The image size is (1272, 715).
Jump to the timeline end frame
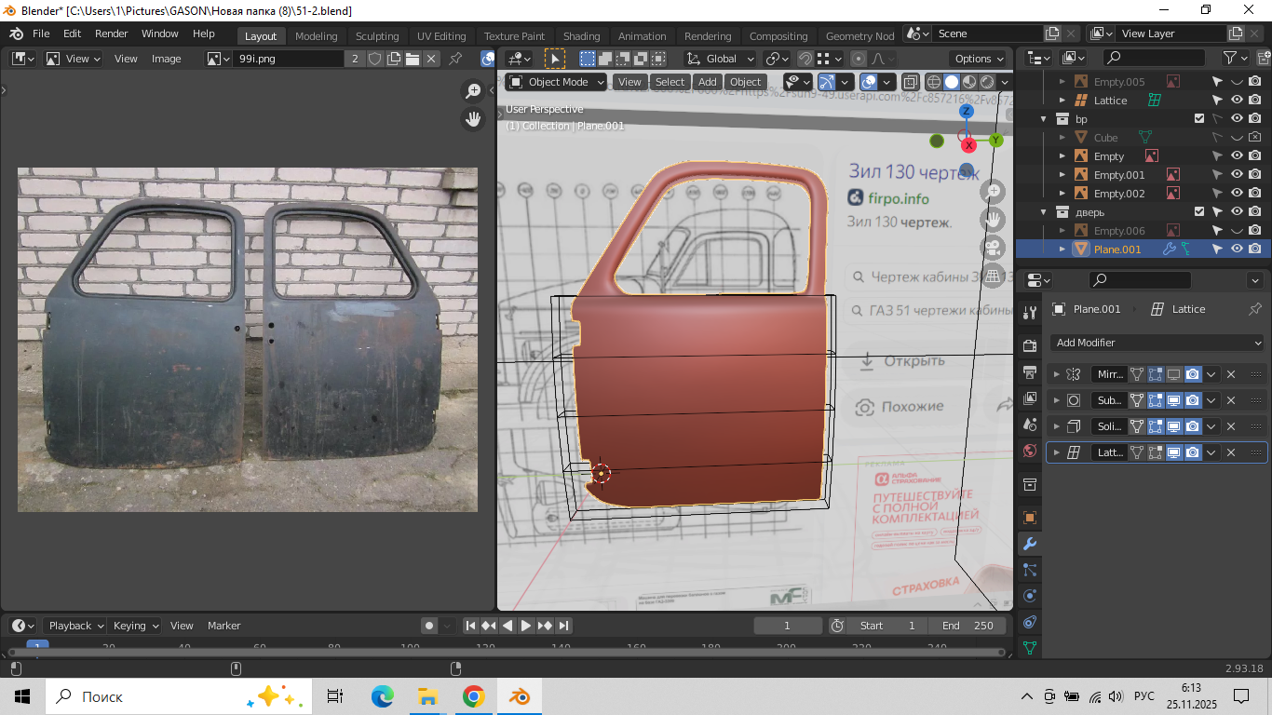coord(564,626)
